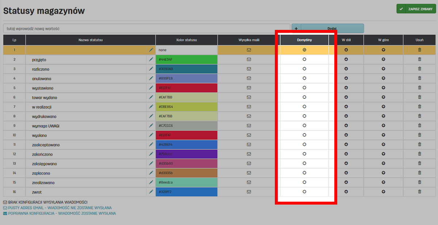Delete the zwrot status with trash icon

coord(419,192)
